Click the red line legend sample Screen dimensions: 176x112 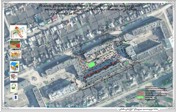point(140,94)
